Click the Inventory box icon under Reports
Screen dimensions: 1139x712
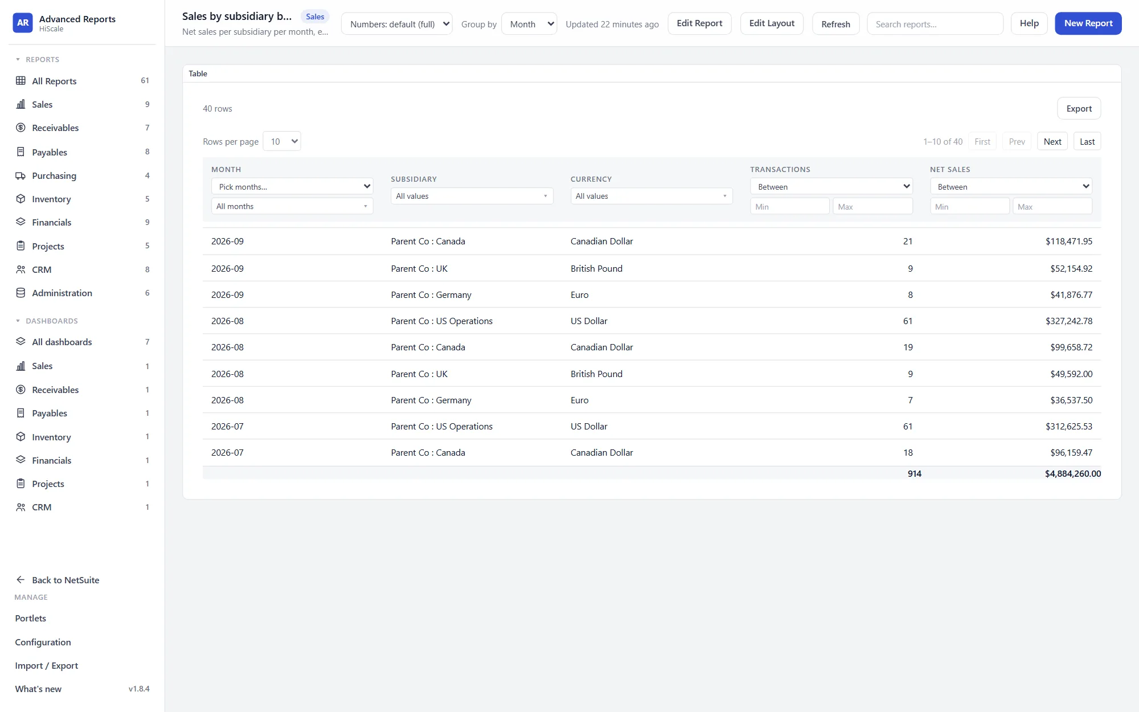point(21,199)
